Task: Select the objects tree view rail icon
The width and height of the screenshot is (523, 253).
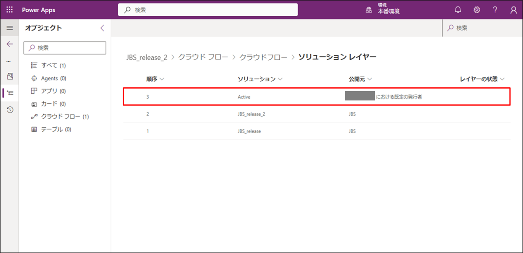Action: [x=10, y=93]
